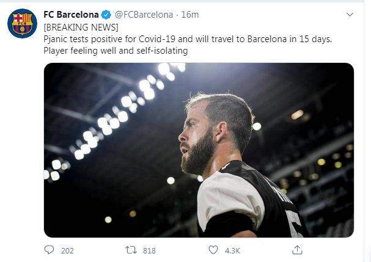Viewport: 371px width, 262px height.
Task: Click the 818 retweets count
Action: point(149,250)
